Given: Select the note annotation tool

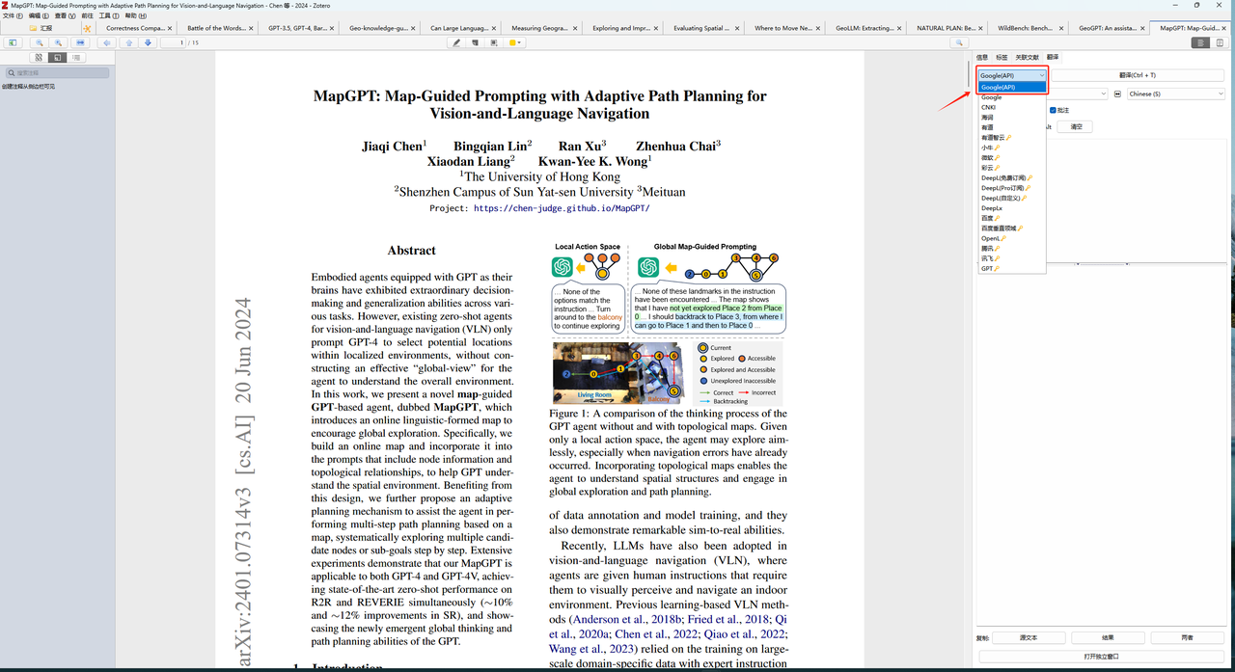Looking at the screenshot, I should (475, 42).
